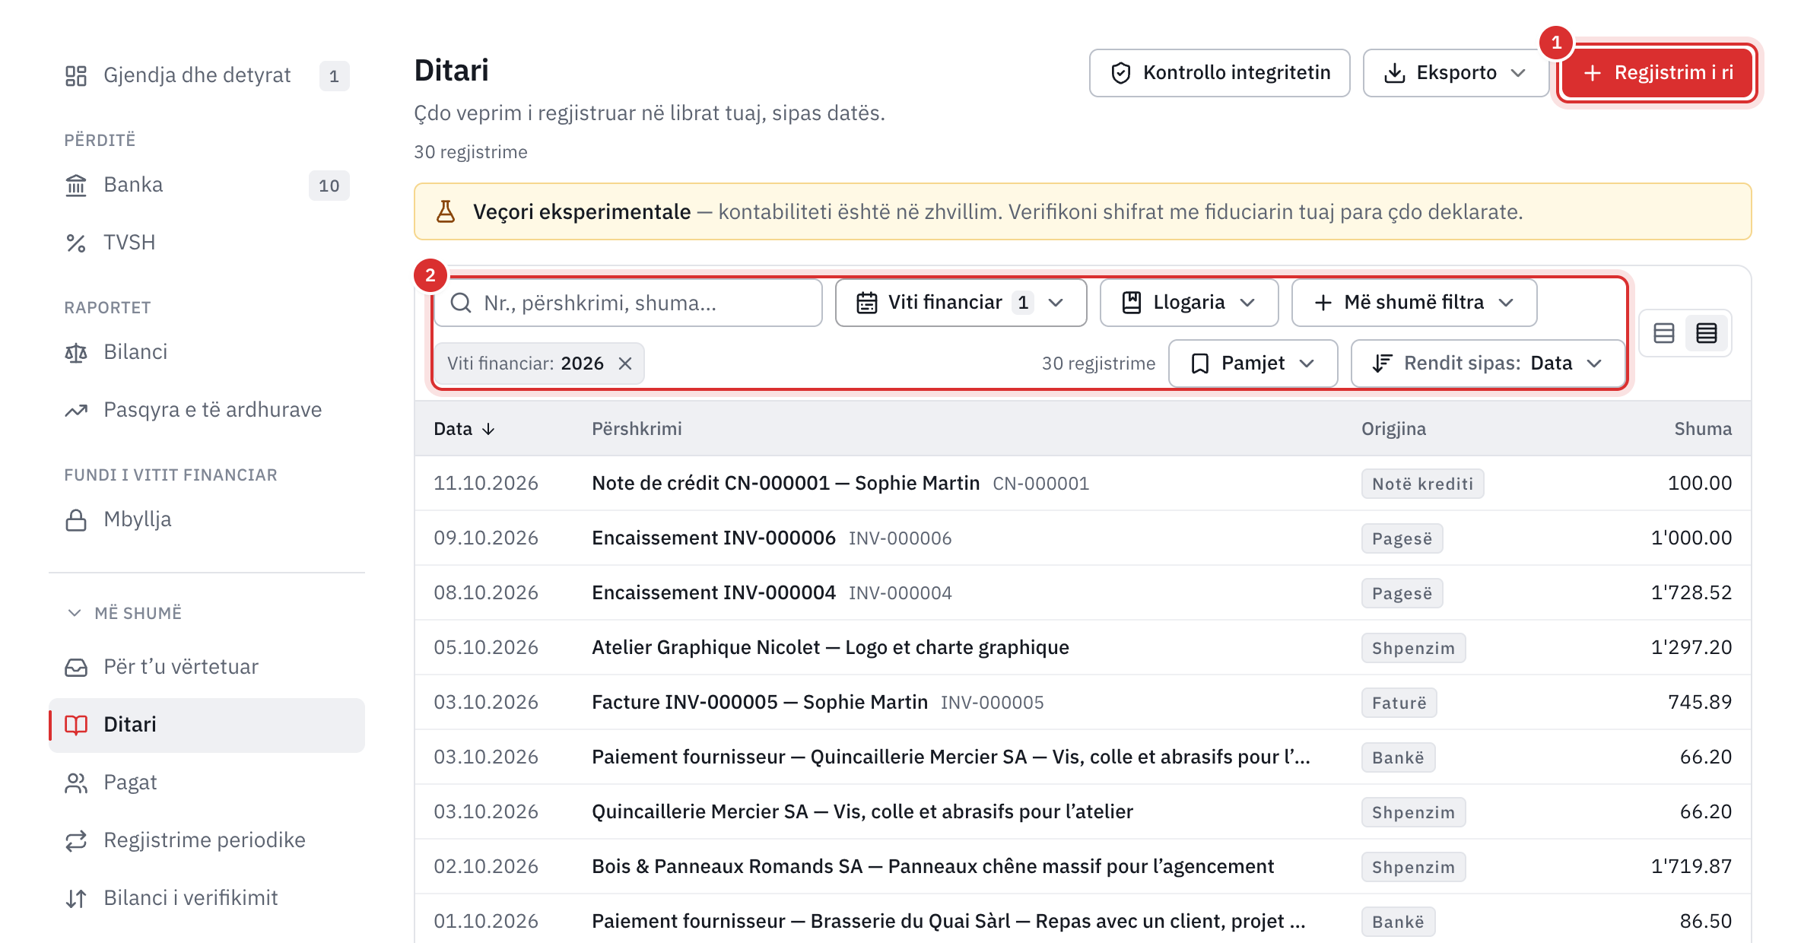Click the Pagat people icon
The width and height of the screenshot is (1801, 943).
(76, 783)
